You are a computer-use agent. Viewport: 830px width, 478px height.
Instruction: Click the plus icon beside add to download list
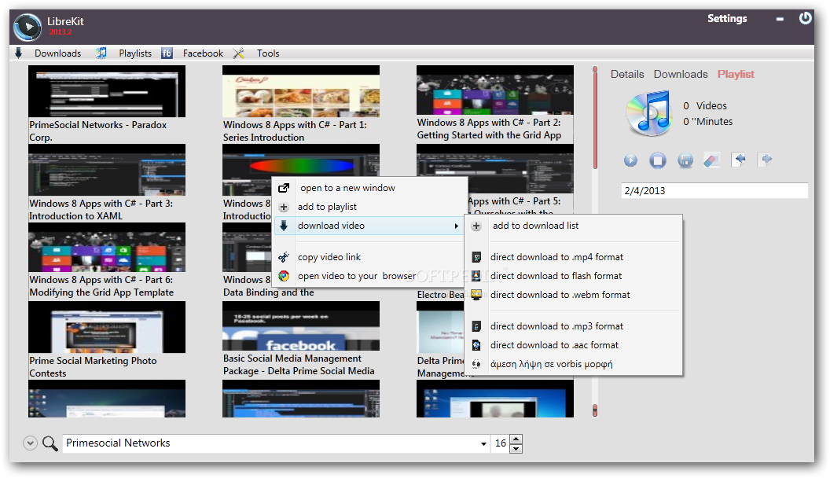pos(476,226)
